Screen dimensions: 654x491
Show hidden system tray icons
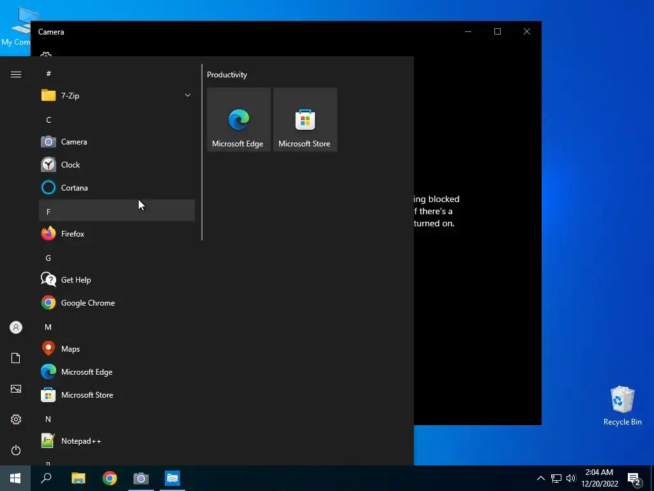coord(540,478)
